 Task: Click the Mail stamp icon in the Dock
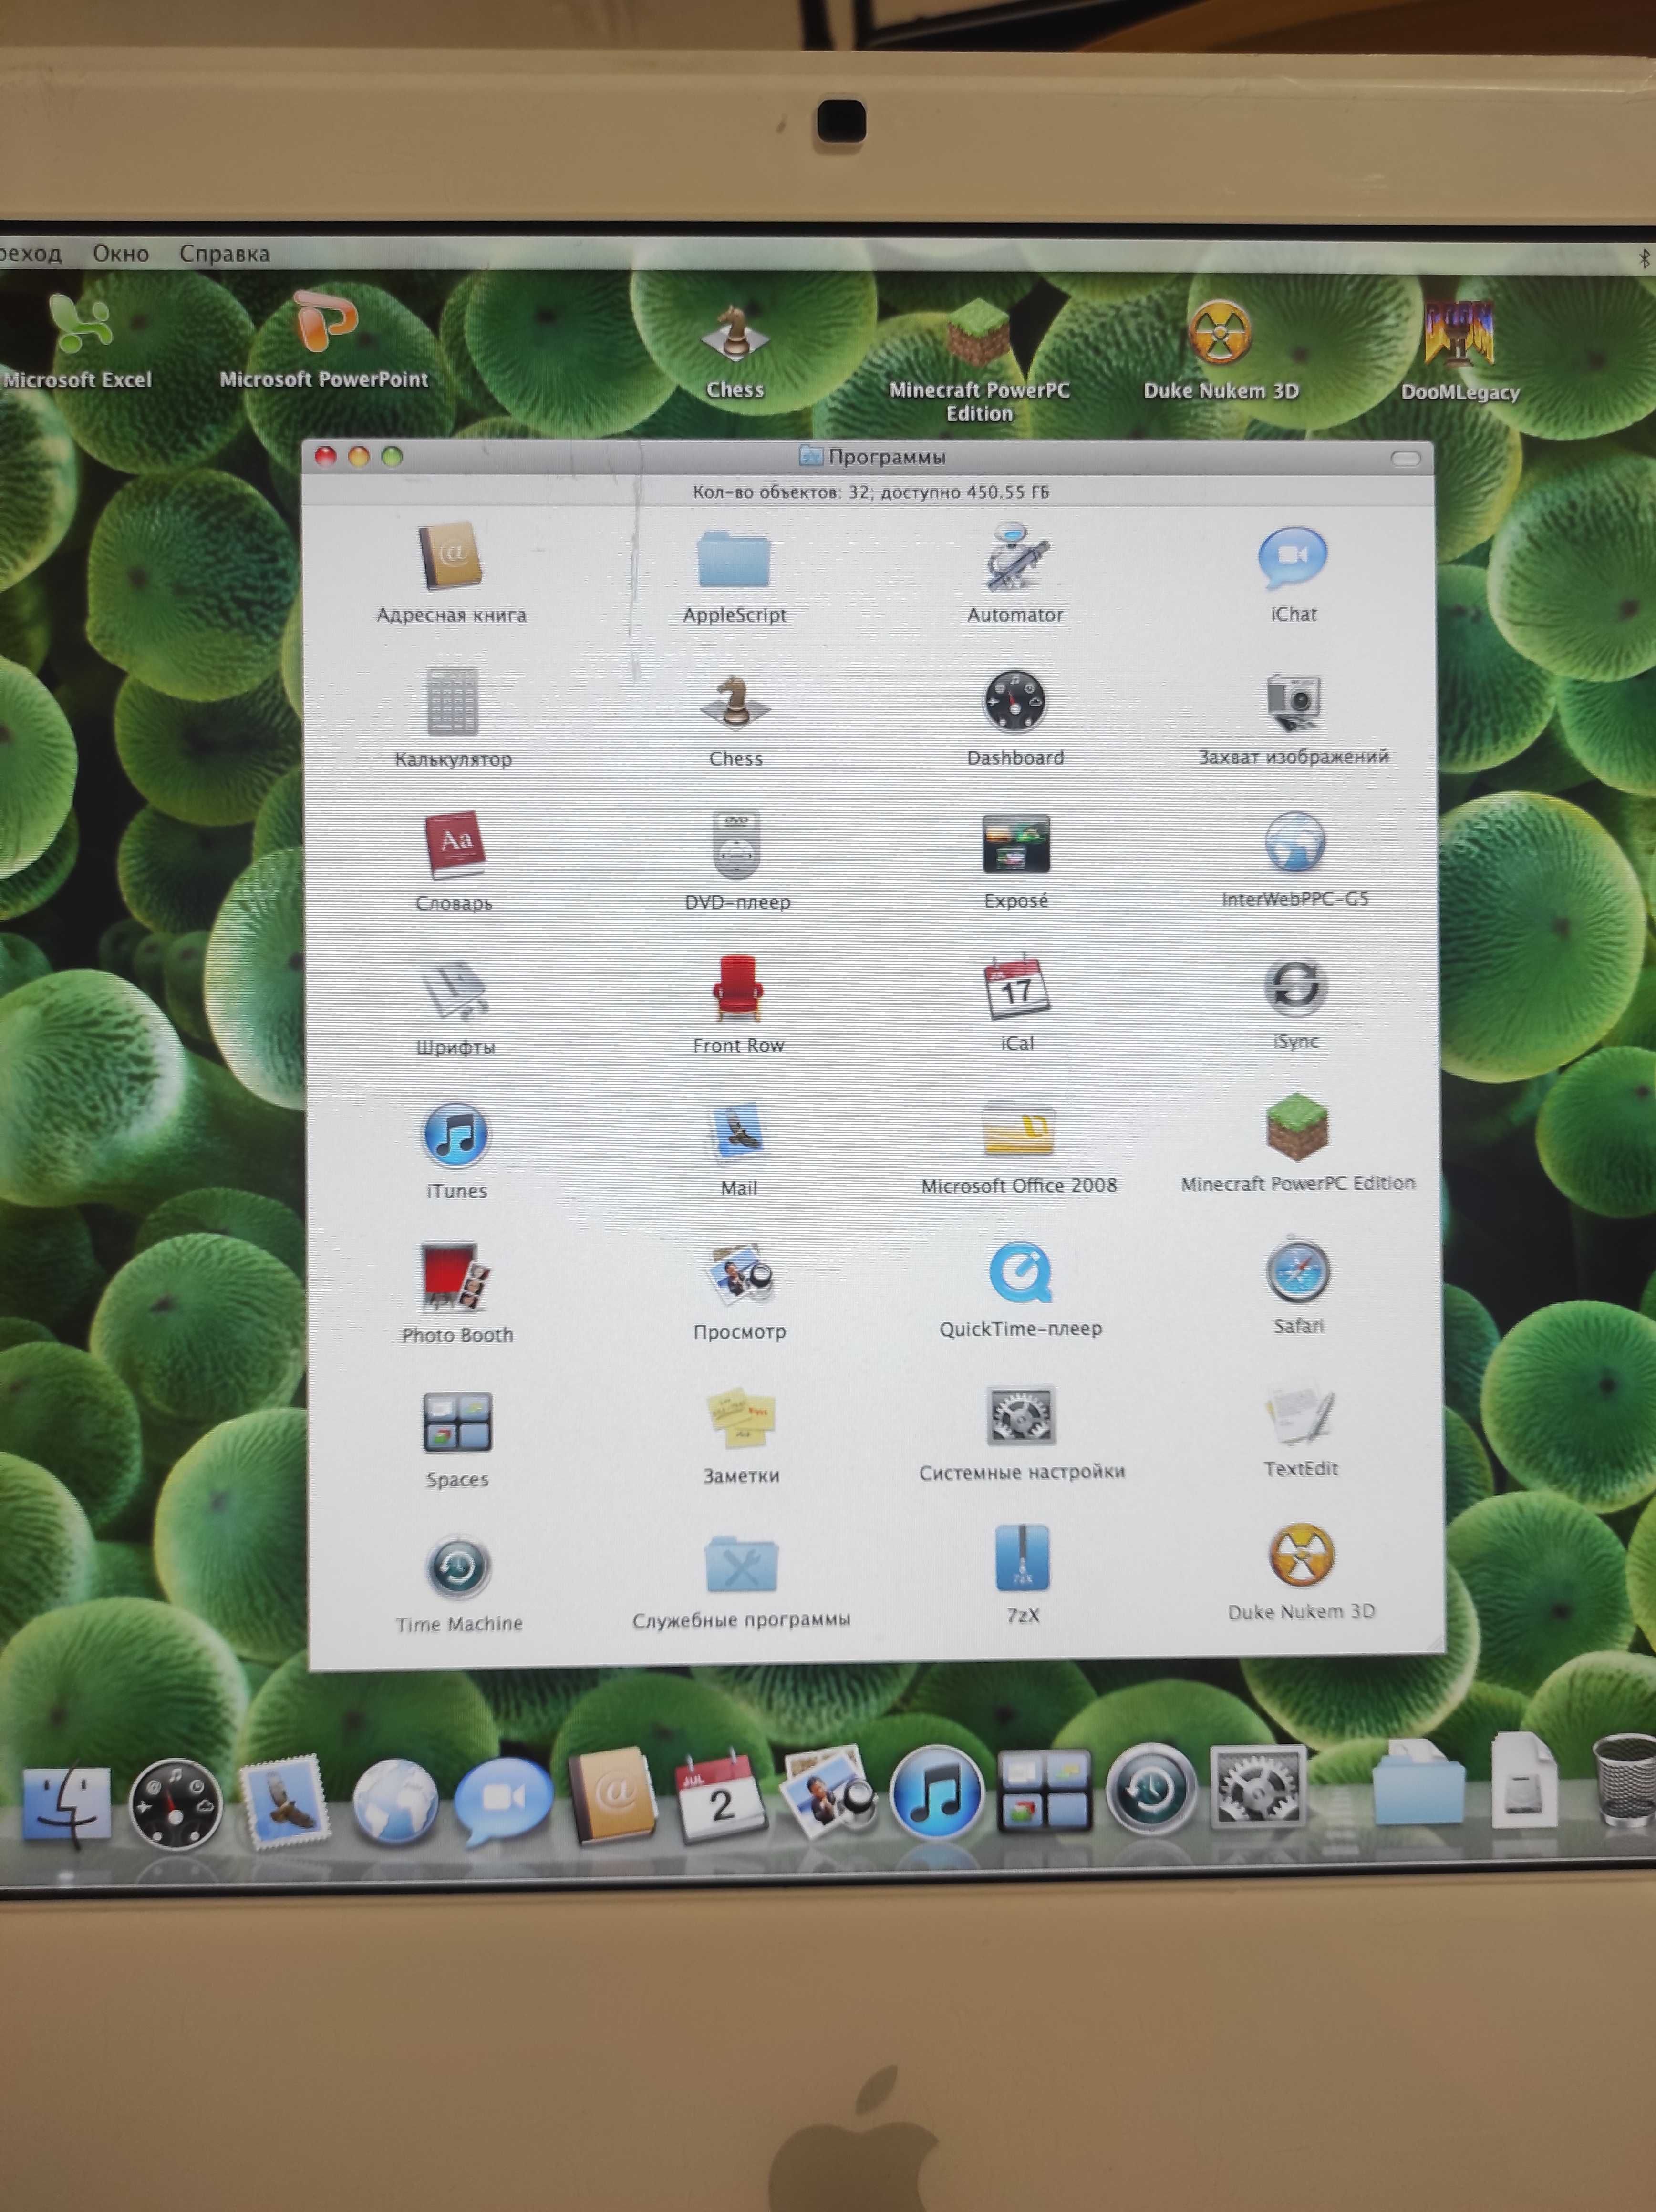pyautogui.click(x=285, y=1801)
